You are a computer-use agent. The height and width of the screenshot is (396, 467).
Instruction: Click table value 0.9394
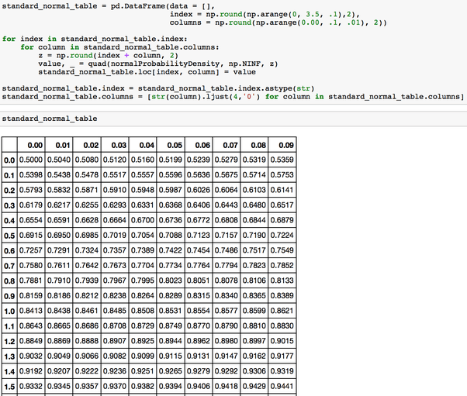coord(171,386)
